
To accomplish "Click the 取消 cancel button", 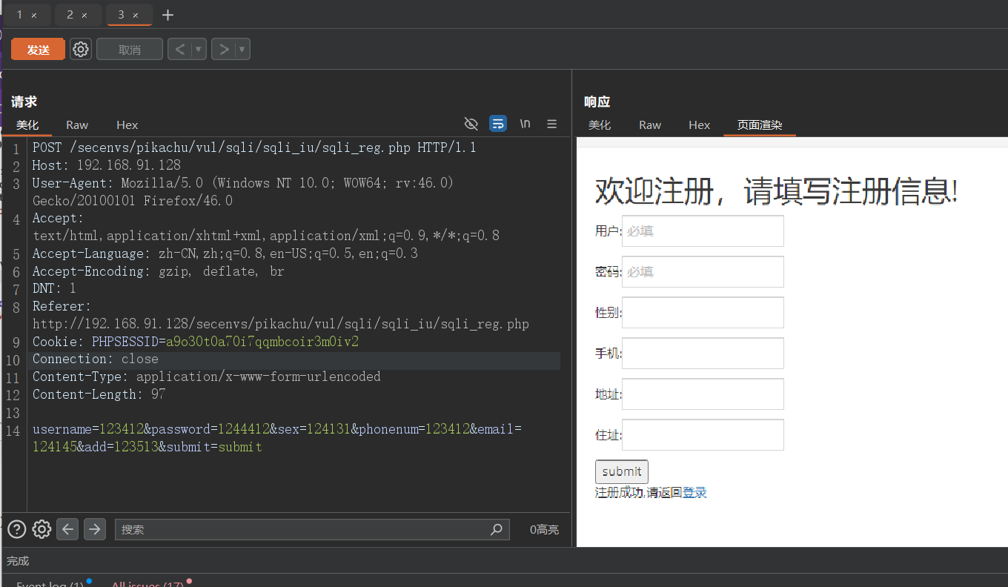I will click(130, 50).
